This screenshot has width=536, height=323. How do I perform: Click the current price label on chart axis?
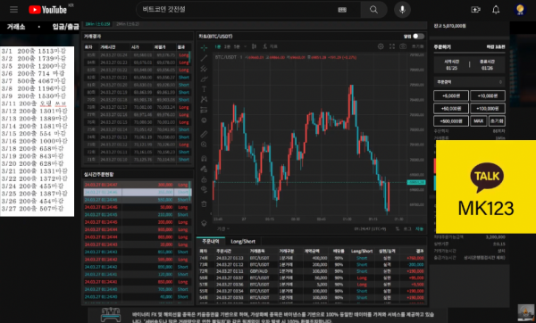point(416,182)
